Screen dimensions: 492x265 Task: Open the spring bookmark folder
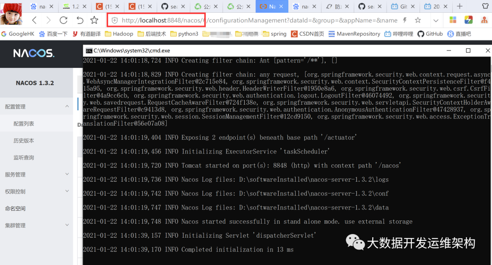[x=275, y=34]
